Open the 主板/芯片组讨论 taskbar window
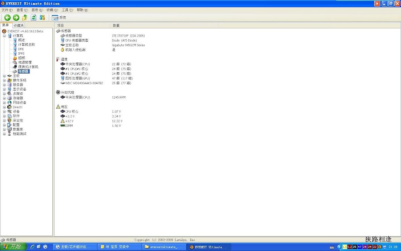This screenshot has width=401, height=251. pyautogui.click(x=76, y=247)
